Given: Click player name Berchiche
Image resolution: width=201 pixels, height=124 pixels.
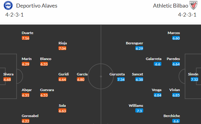Looking at the screenshot, I should point(172,116).
